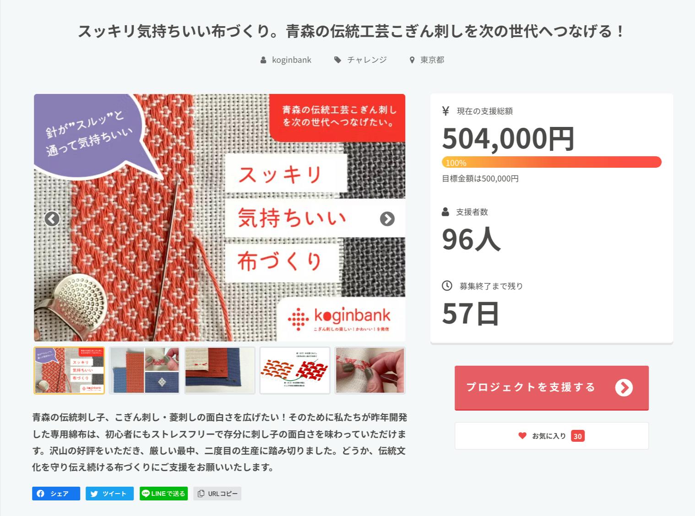Open the 東京都 location link
Image resolution: width=695 pixels, height=516 pixels.
[x=432, y=60]
